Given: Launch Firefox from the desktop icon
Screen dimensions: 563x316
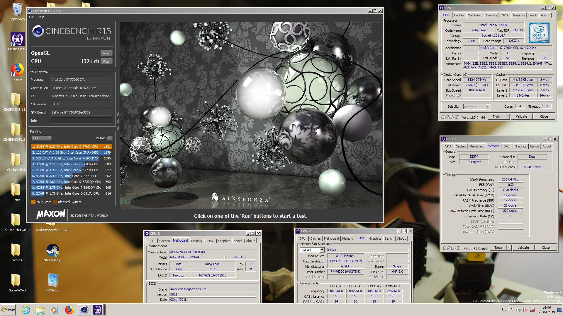Looking at the screenshot, I should 17,72.
